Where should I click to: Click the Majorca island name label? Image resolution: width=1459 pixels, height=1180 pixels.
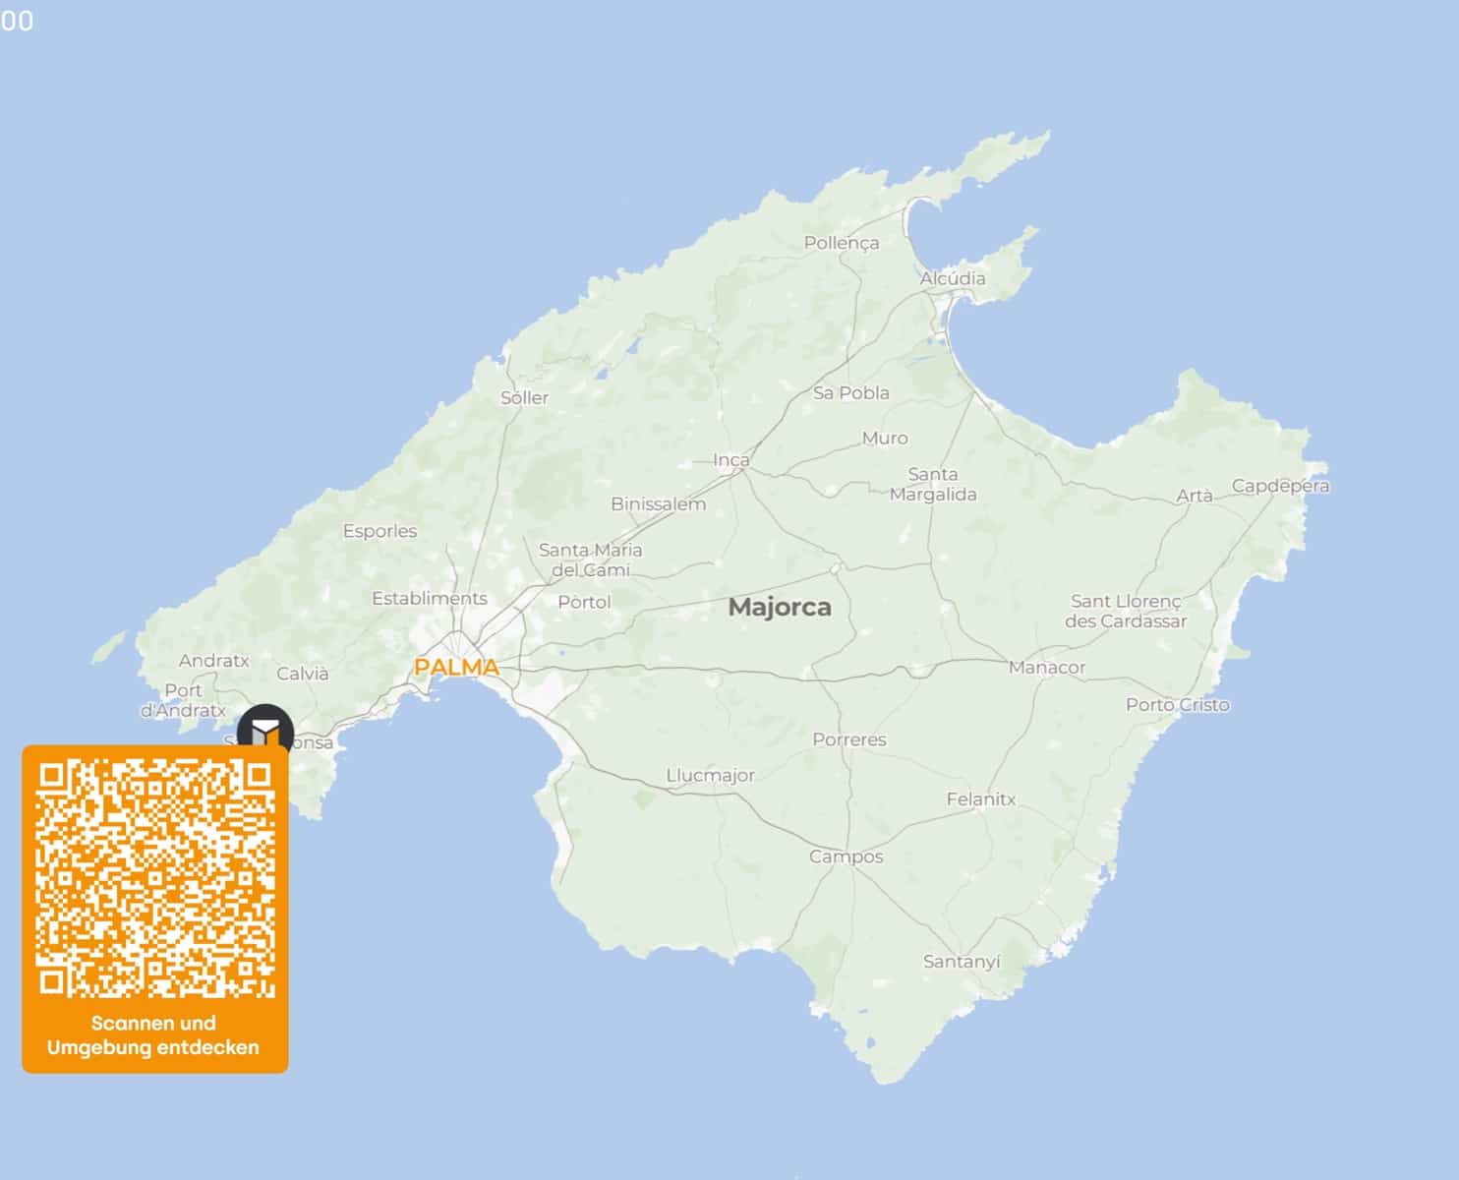click(782, 609)
